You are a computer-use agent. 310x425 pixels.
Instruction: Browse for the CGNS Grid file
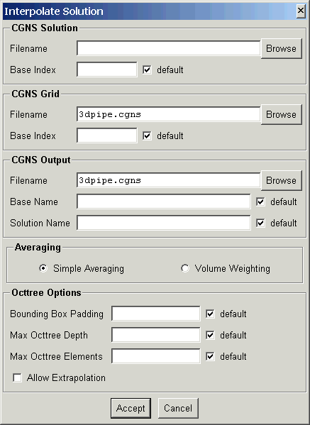[x=282, y=114]
